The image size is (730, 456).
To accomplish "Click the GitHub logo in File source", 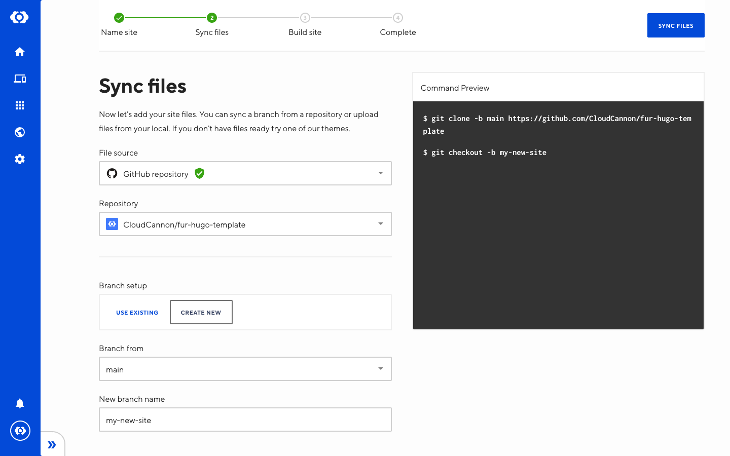I will [x=112, y=174].
